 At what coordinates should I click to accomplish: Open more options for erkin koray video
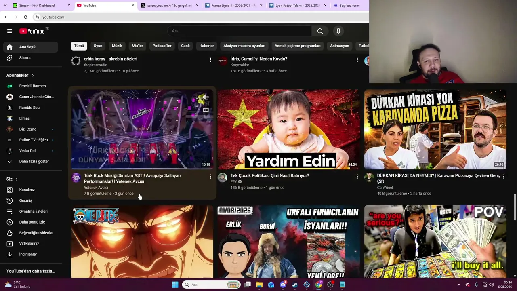(210, 60)
